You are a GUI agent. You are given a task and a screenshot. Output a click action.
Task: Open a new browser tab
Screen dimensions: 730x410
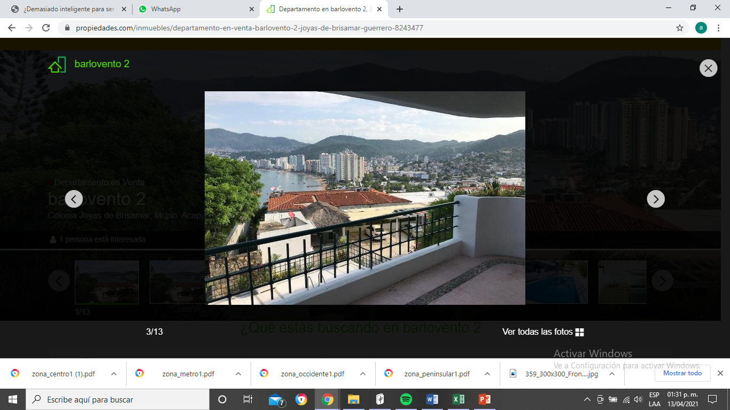400,9
